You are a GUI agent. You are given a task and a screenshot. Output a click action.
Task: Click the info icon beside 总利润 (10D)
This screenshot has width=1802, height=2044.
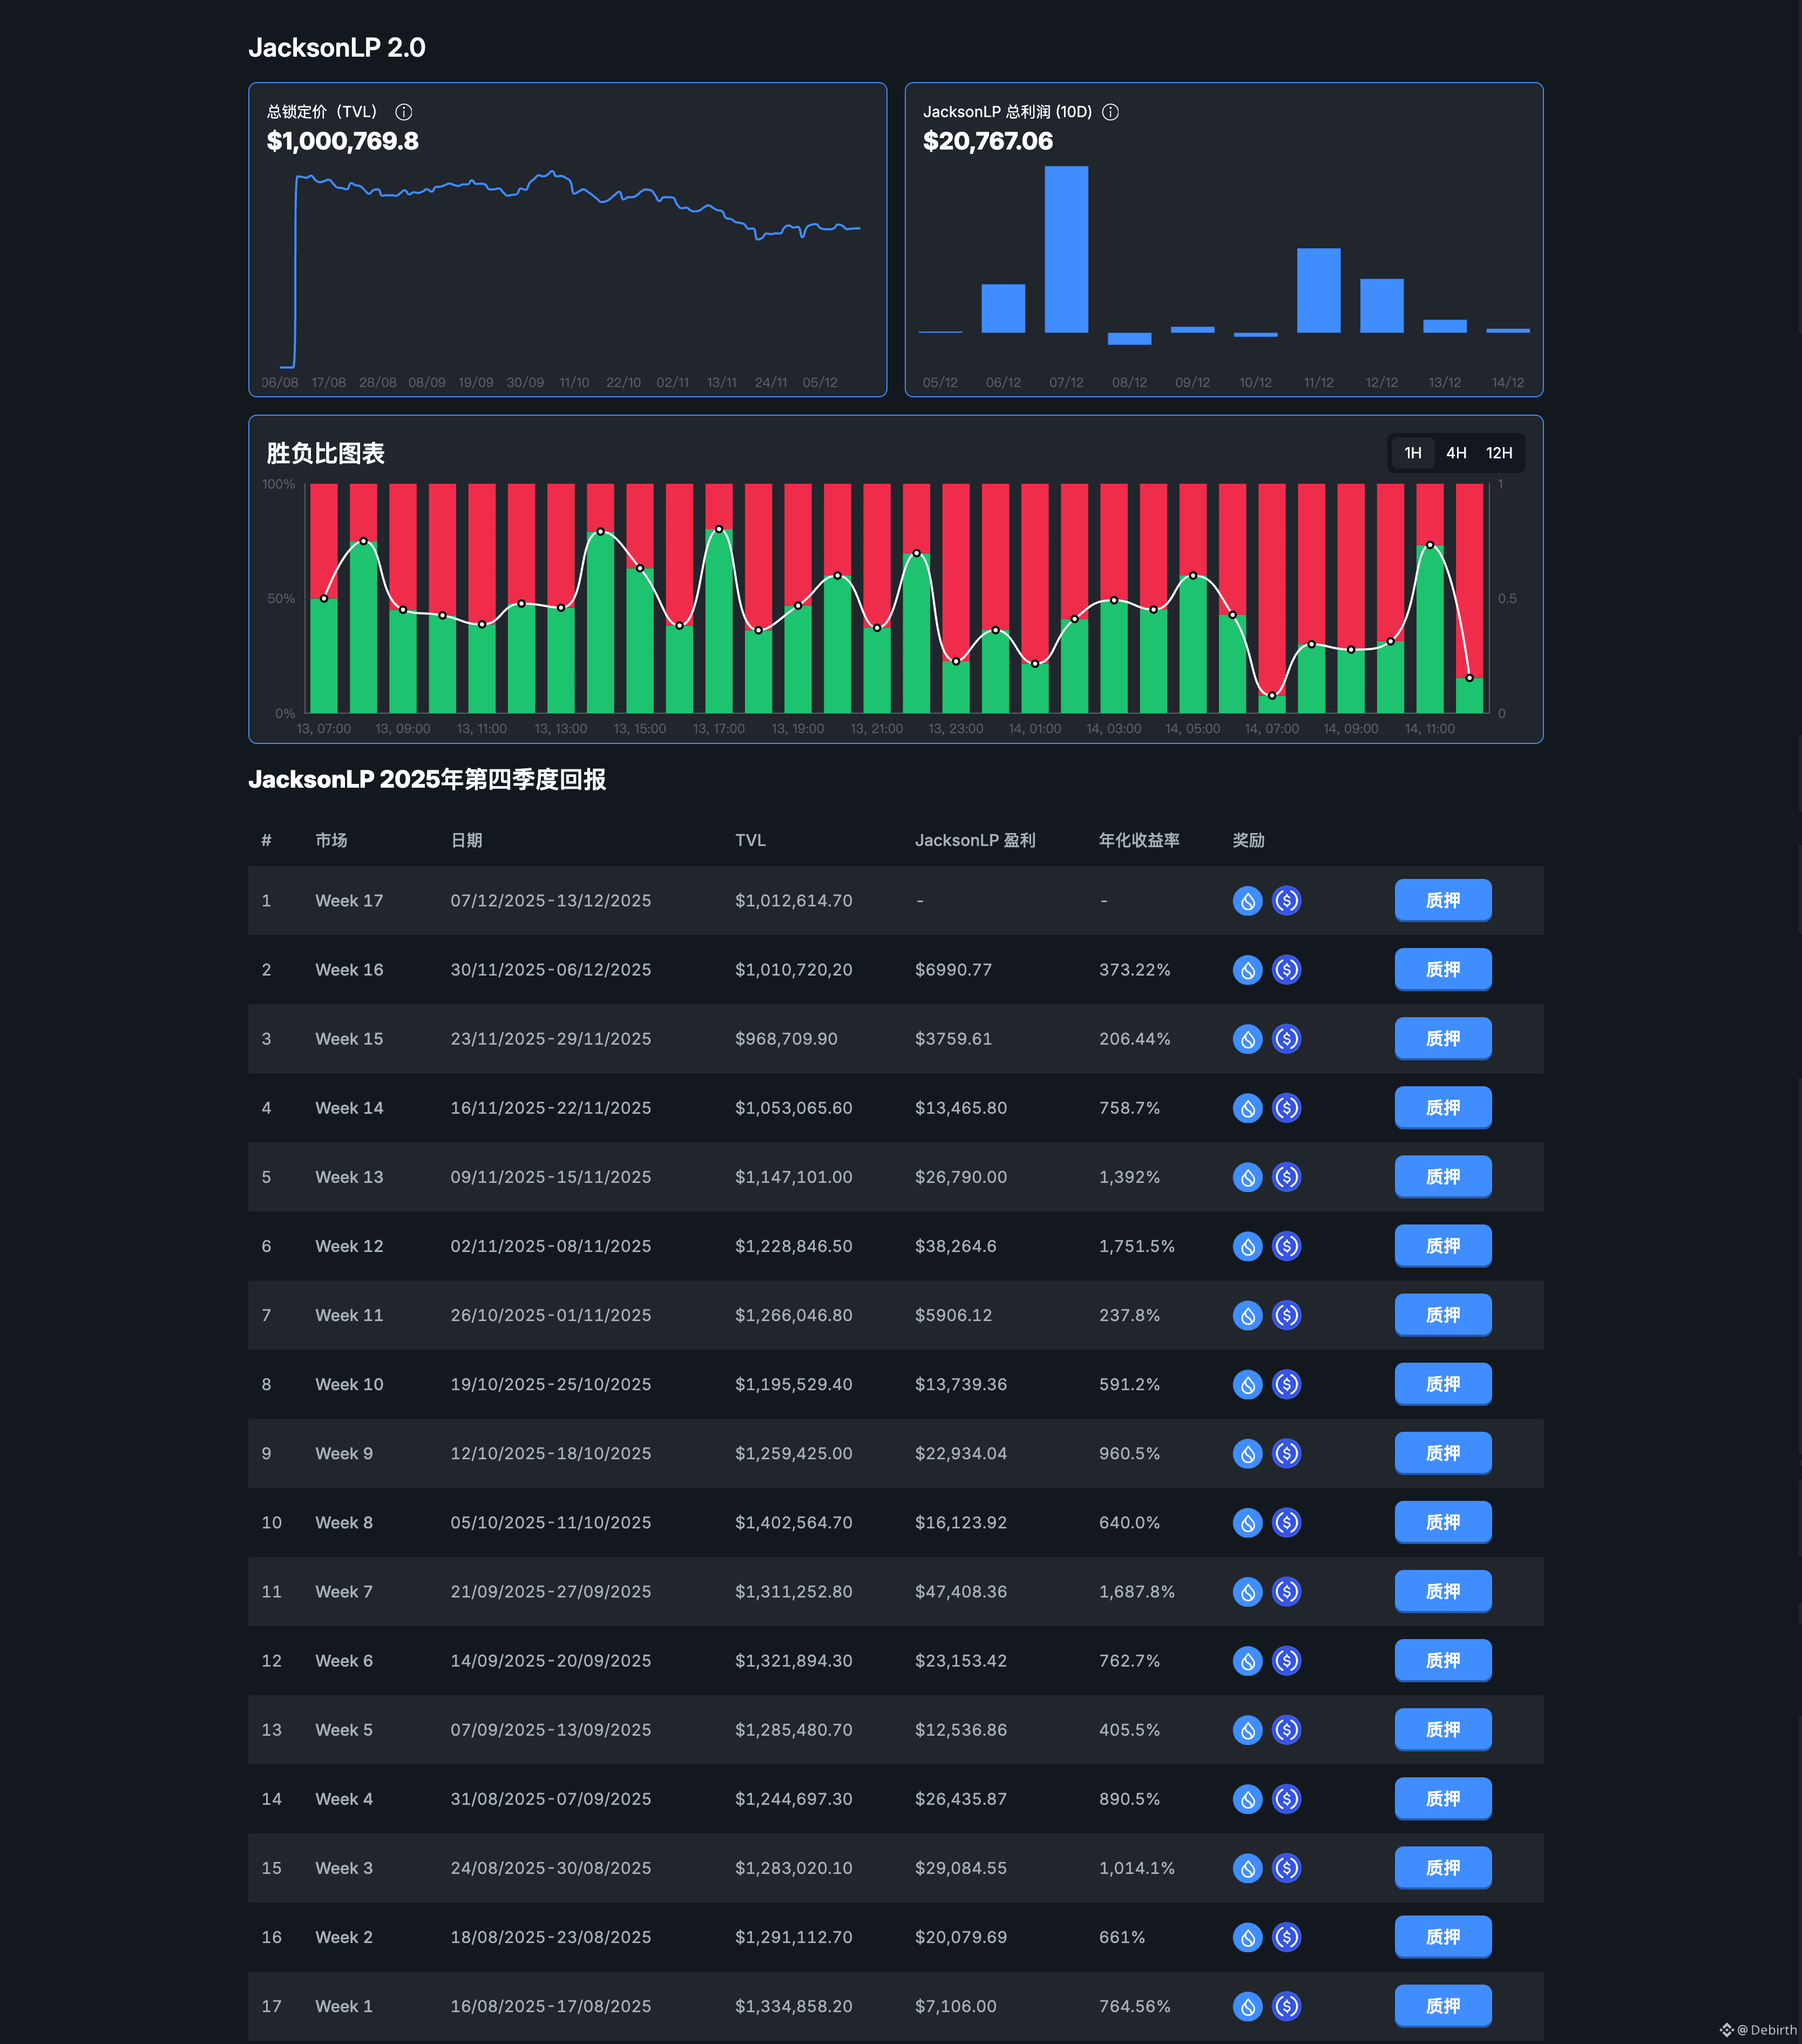(x=1110, y=112)
